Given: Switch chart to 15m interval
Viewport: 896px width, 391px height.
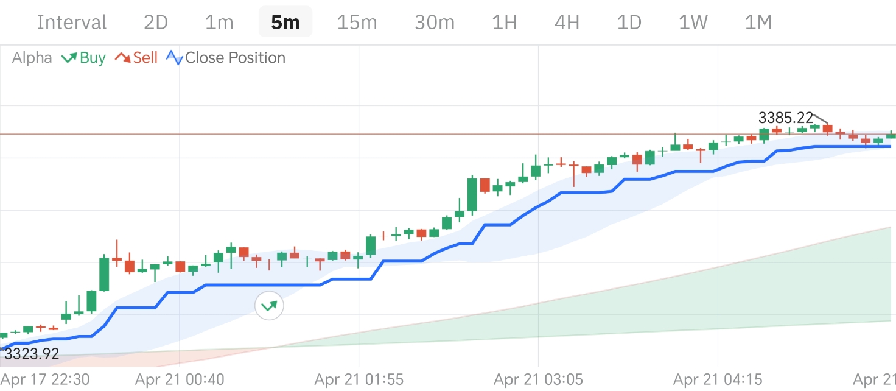Looking at the screenshot, I should point(357,23).
